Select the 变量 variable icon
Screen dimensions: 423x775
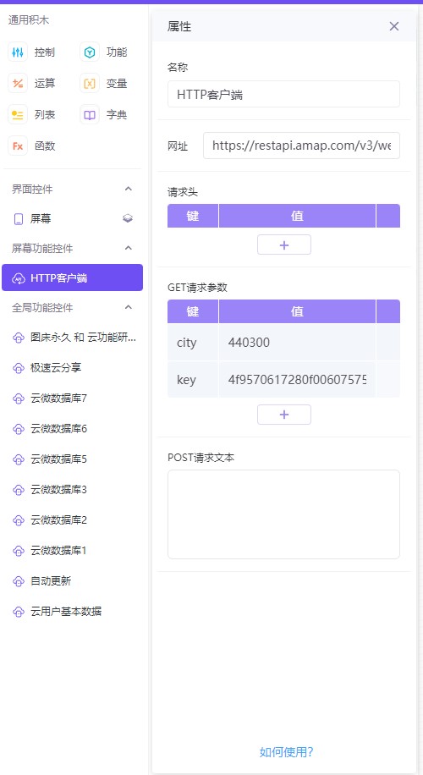[x=90, y=84]
